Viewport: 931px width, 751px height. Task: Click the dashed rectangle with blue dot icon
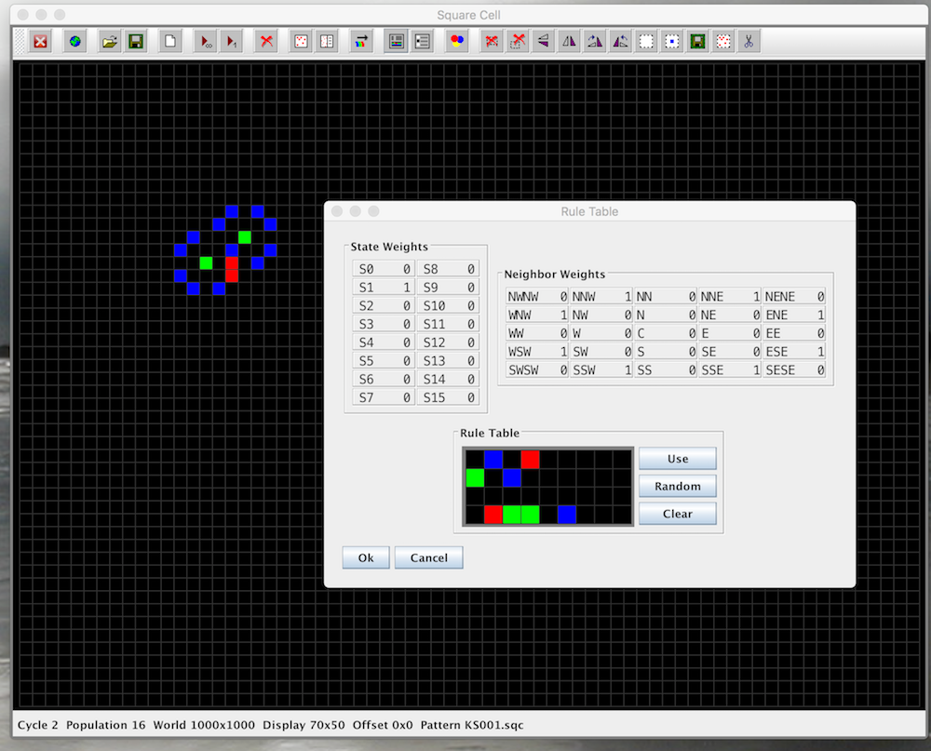672,42
